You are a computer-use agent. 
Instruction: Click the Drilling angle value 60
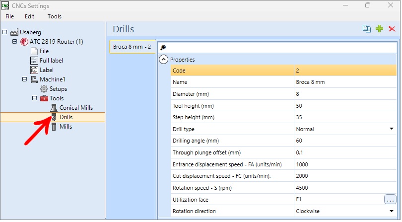coord(345,141)
